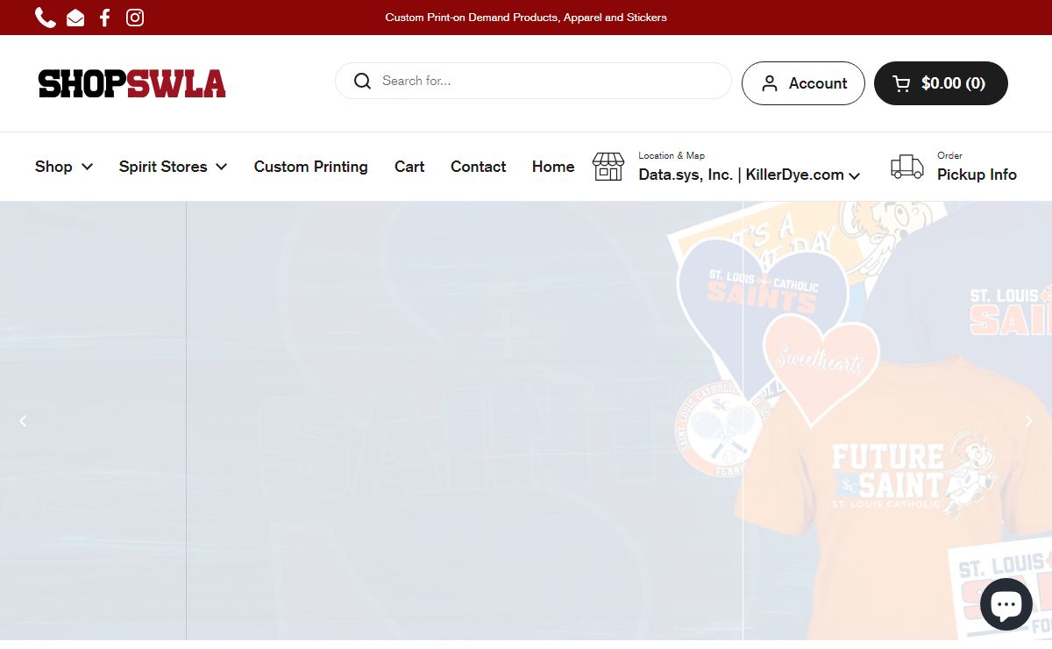
Task: Expand Data.sys, Inc. | KillerDye.com location dropdown
Action: pyautogui.click(x=750, y=175)
